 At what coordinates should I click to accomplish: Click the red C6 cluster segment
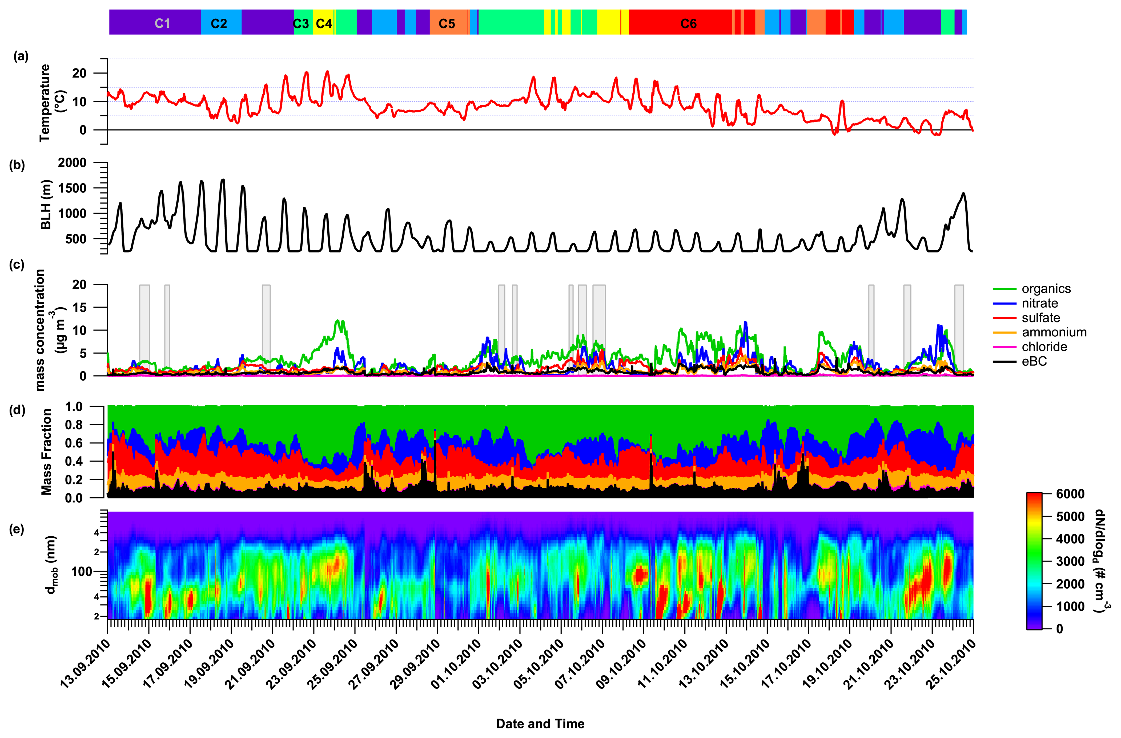(688, 23)
